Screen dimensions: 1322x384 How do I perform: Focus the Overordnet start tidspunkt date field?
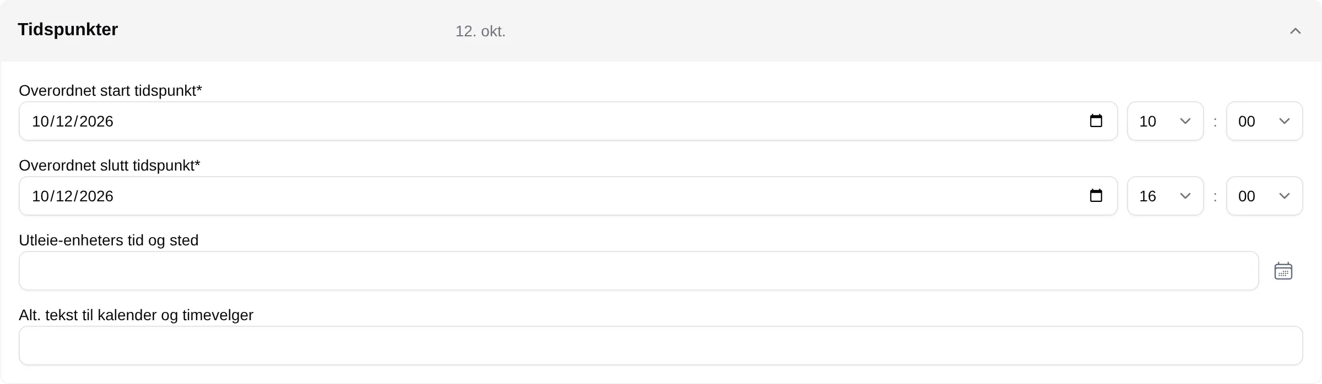[568, 121]
